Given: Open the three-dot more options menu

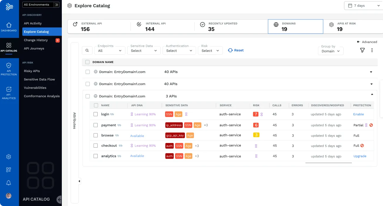Looking at the screenshot, I should [x=372, y=50].
